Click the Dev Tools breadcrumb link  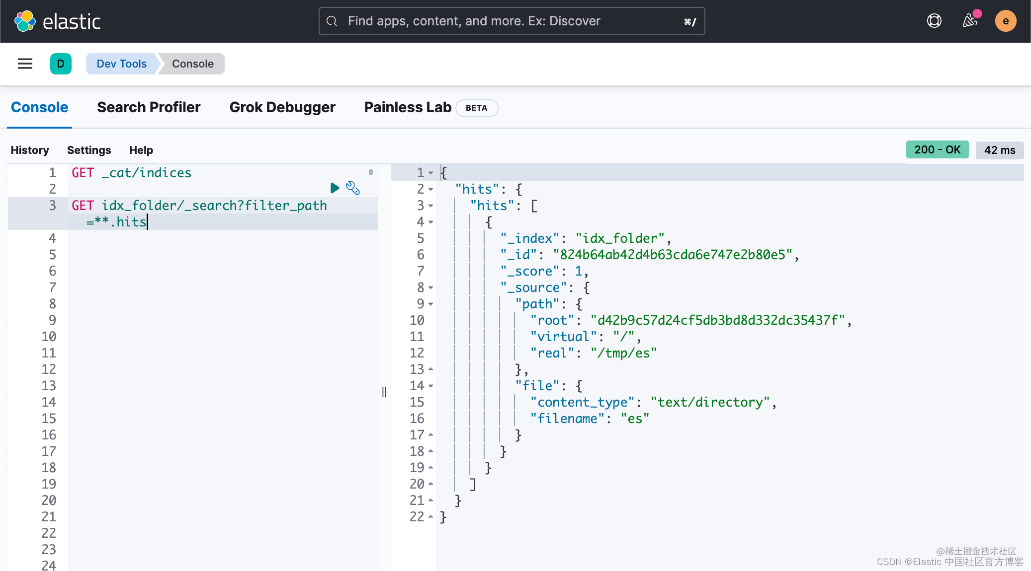(x=121, y=64)
